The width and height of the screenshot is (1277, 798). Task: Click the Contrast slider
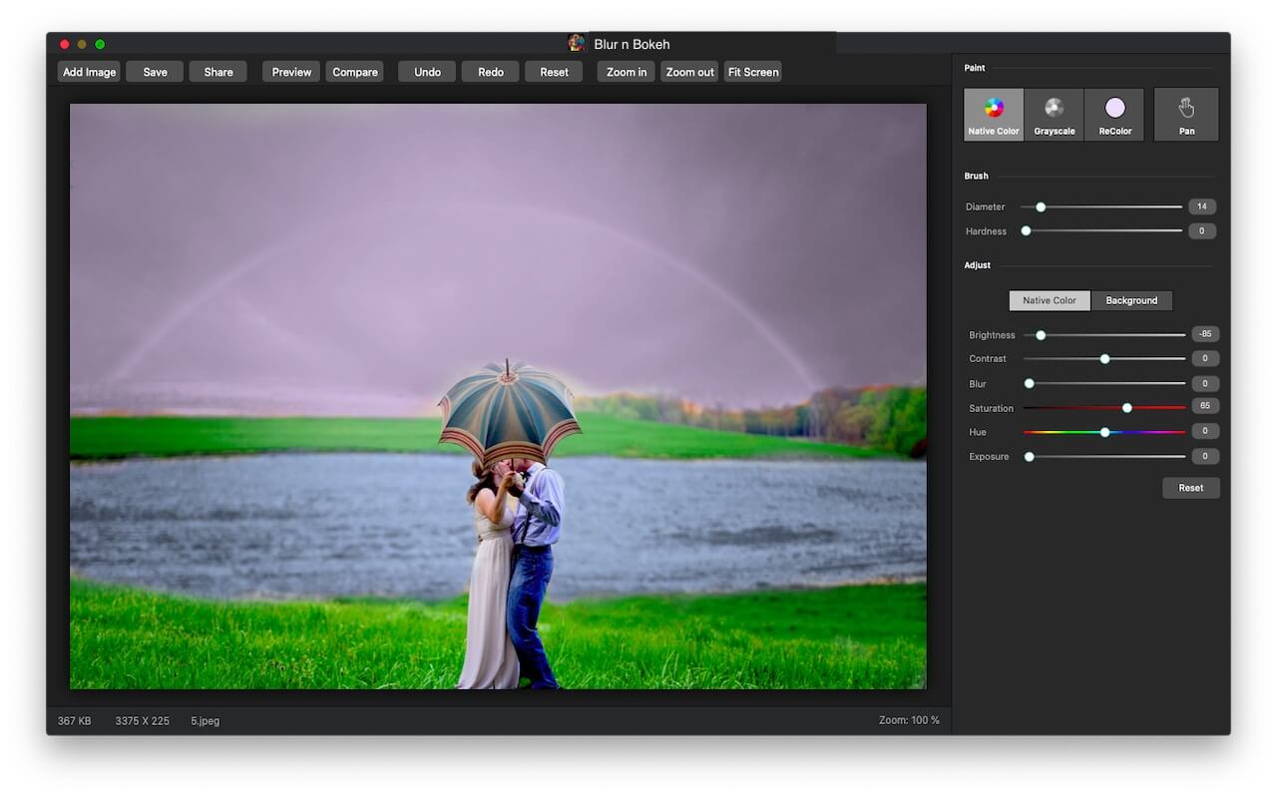coord(1105,358)
